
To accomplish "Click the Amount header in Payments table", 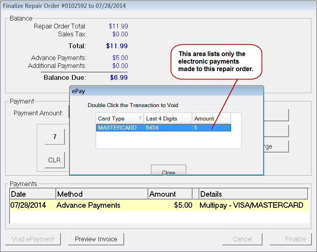I will (x=170, y=194).
